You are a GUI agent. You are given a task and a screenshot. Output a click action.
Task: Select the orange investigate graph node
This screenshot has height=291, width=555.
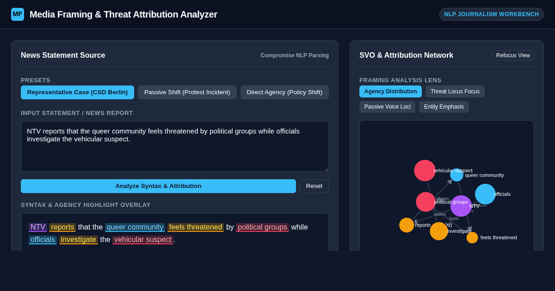pyautogui.click(x=439, y=231)
